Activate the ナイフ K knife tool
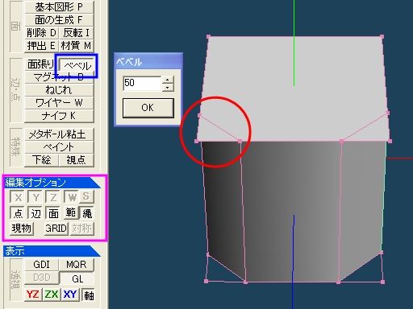 (59, 116)
